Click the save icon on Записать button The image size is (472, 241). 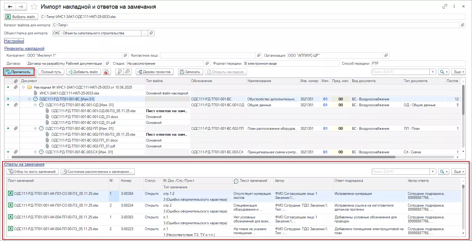[x=181, y=72]
